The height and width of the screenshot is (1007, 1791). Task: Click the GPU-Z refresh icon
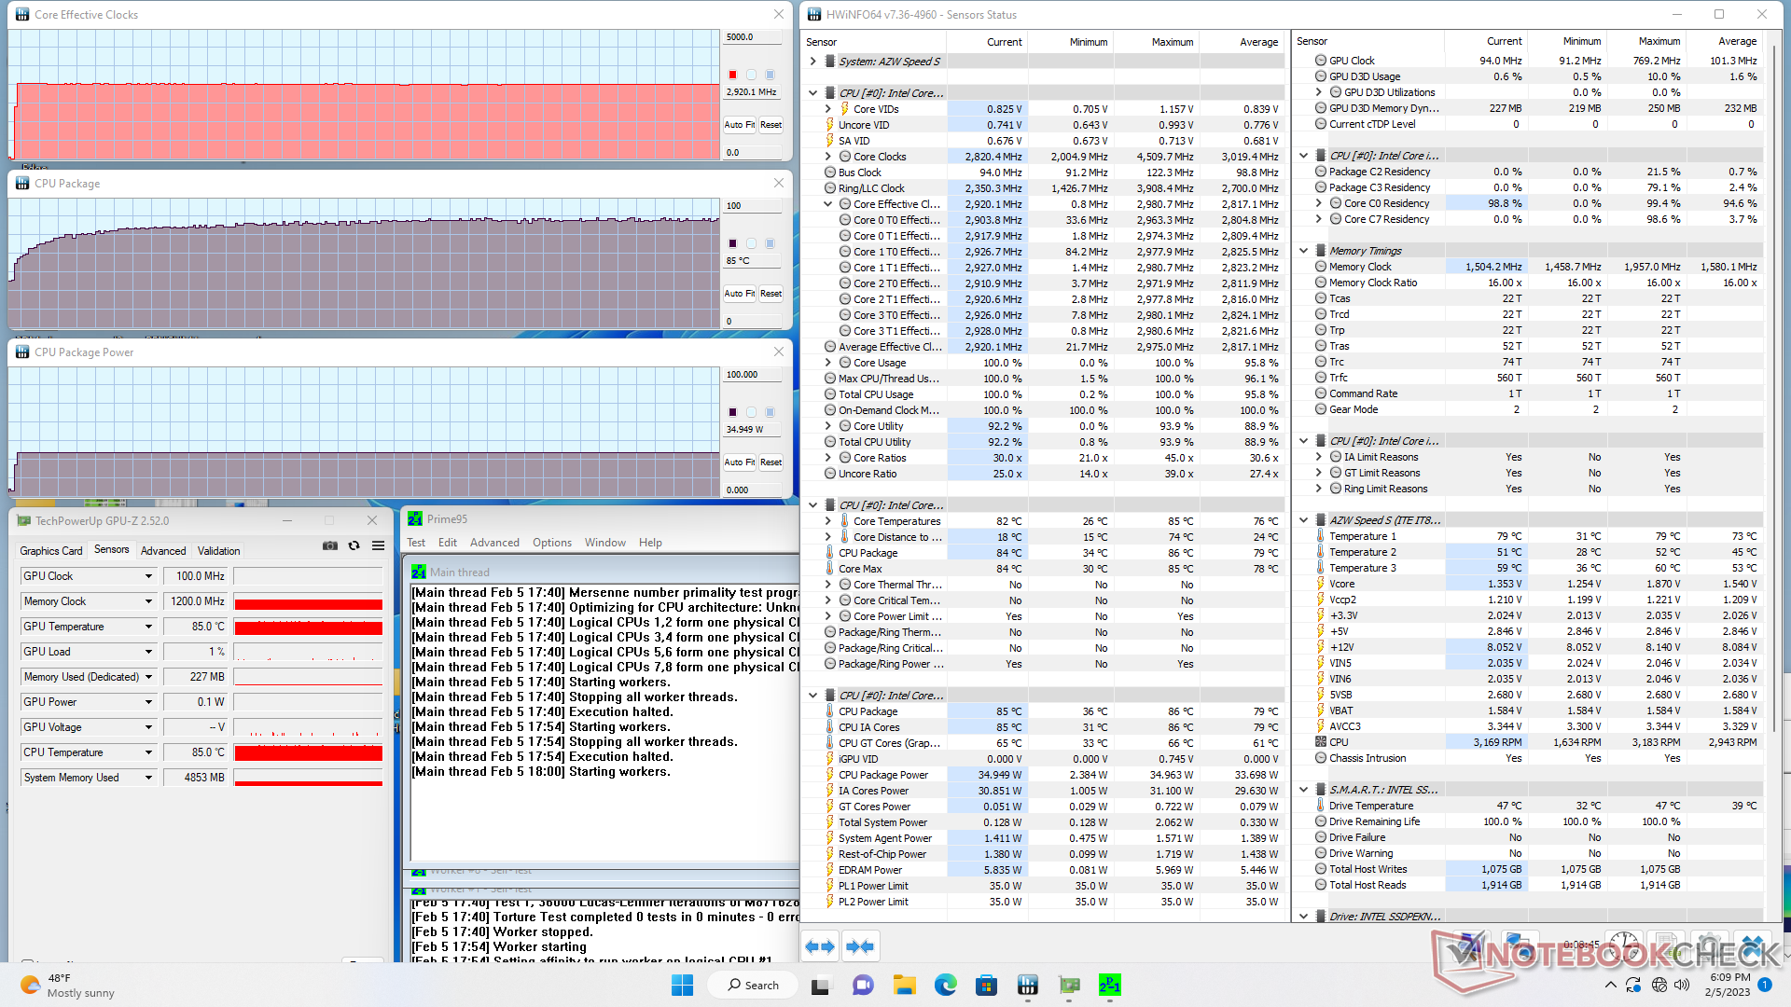pos(354,546)
